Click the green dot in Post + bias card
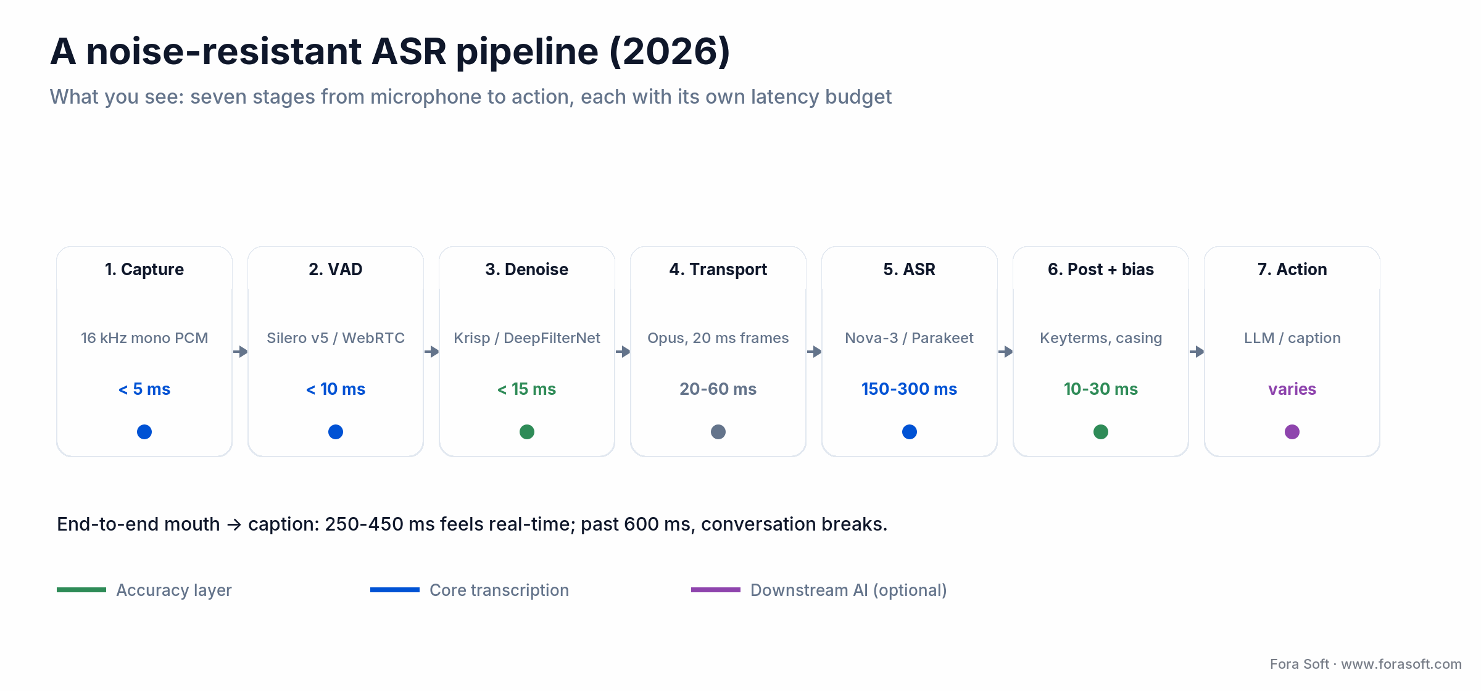 1101,432
